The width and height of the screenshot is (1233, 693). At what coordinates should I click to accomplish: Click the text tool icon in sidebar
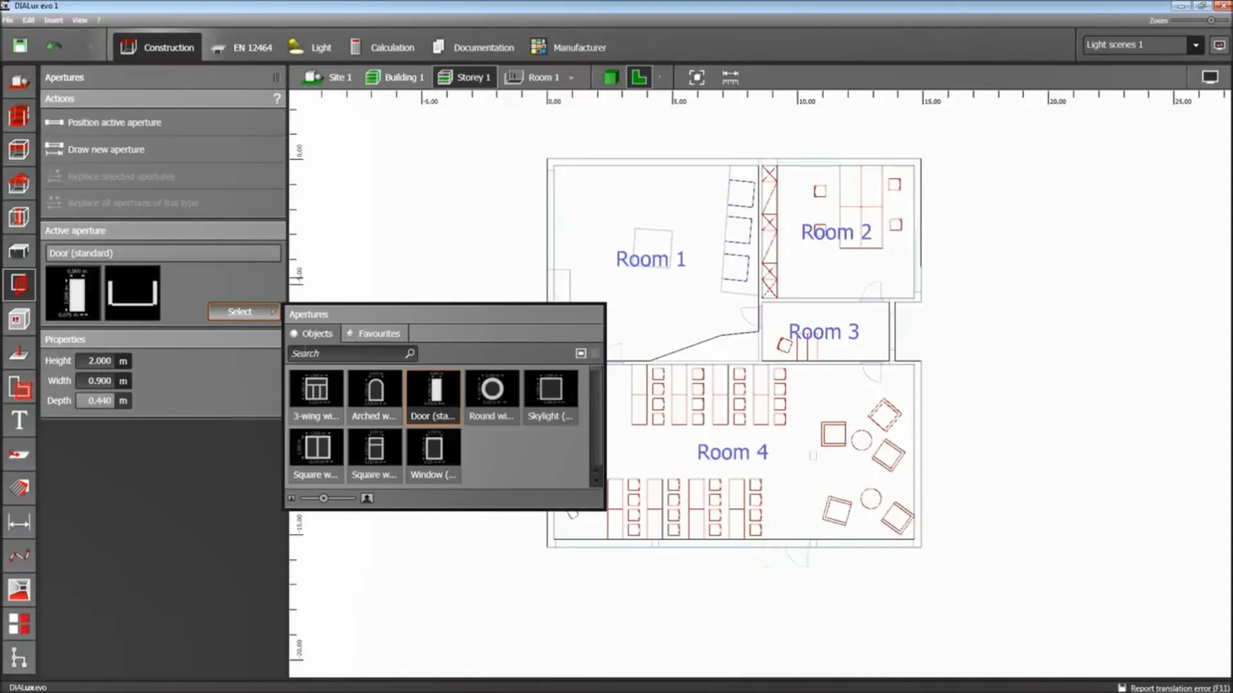point(19,420)
